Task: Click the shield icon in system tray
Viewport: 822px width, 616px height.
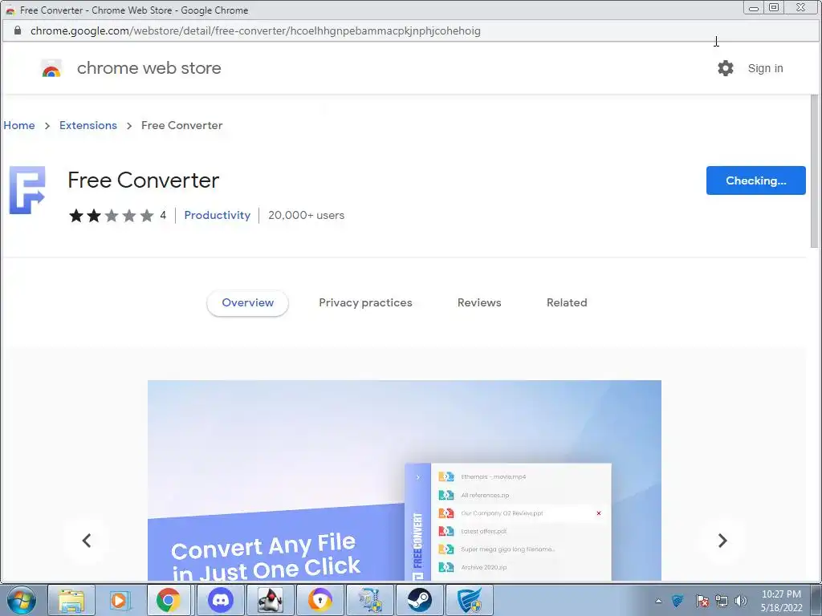Action: (x=678, y=601)
